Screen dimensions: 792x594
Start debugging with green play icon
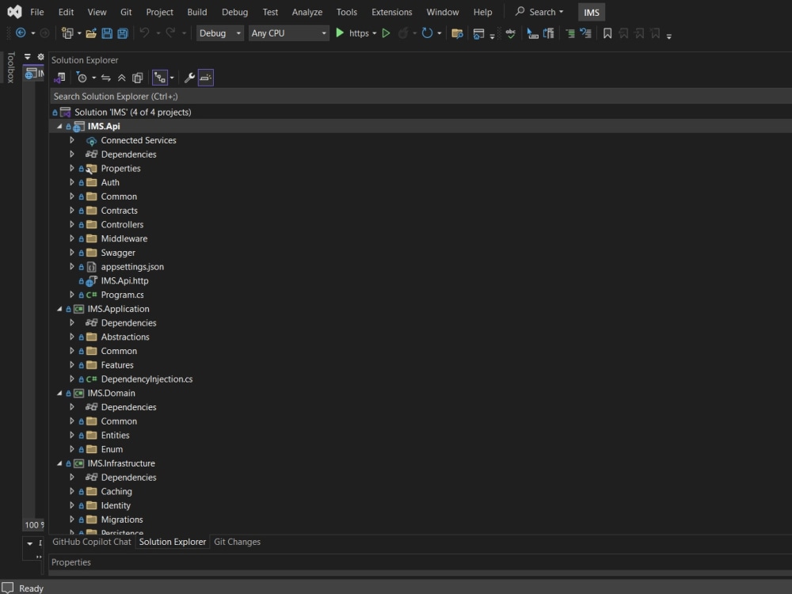click(x=340, y=32)
